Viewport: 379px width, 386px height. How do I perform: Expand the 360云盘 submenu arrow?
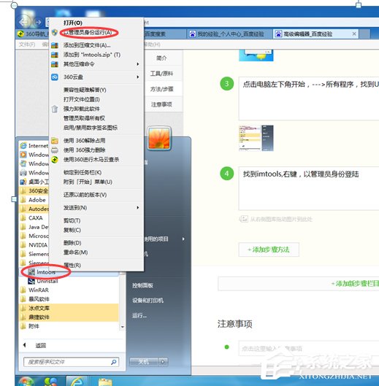click(138, 77)
